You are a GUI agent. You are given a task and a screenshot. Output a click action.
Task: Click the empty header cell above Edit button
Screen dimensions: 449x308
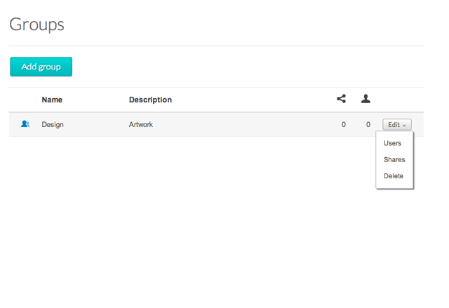click(x=398, y=100)
